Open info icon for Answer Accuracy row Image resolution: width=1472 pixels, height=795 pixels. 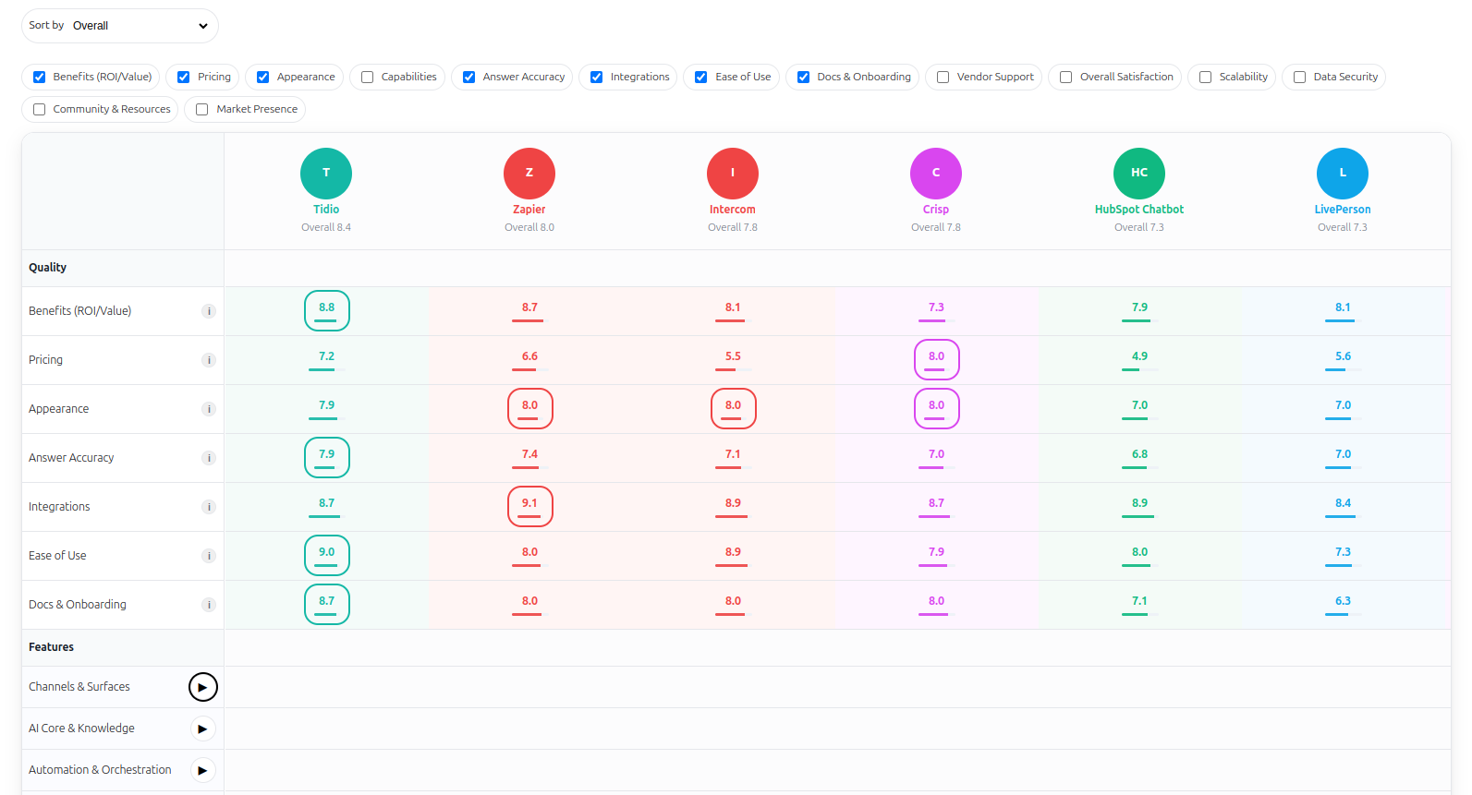pos(209,458)
